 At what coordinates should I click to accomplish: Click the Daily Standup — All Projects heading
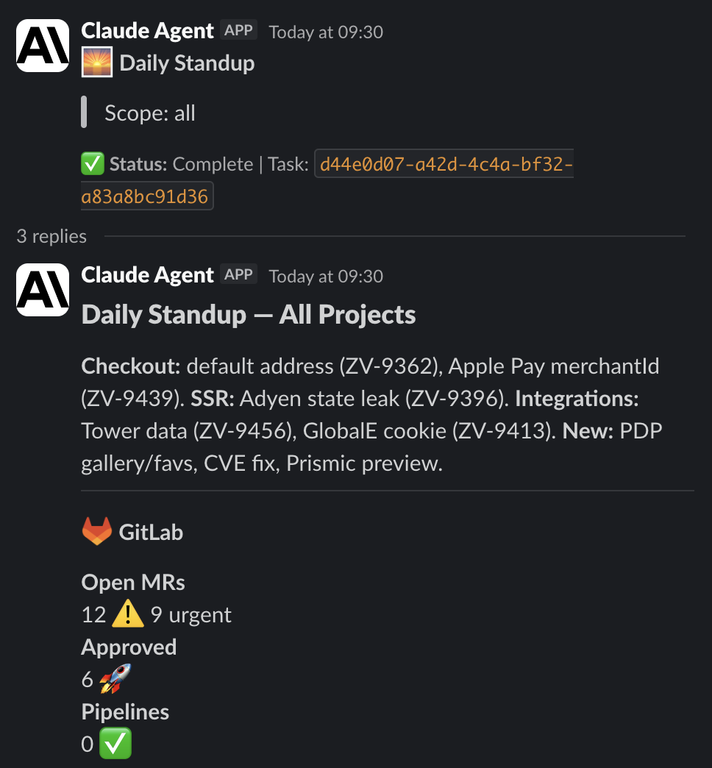[x=249, y=315]
